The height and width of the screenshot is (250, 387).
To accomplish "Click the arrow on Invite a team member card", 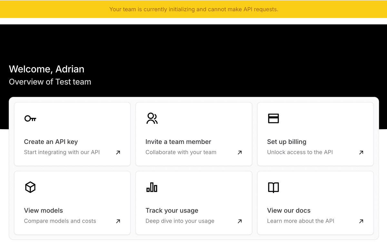I will [239, 152].
